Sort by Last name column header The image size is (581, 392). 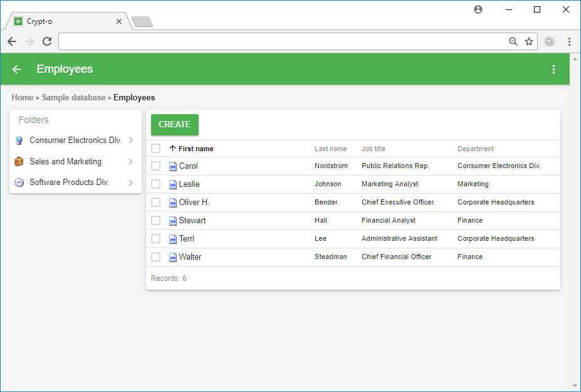330,149
